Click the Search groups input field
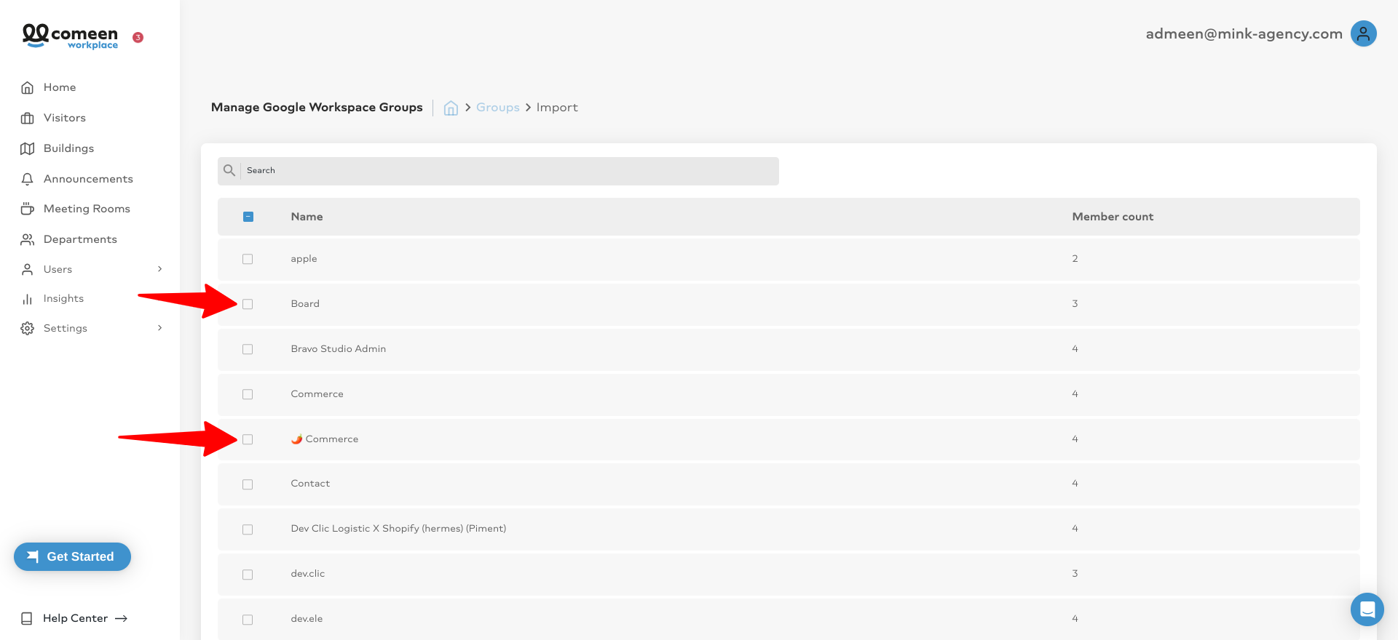Screen dimensions: 1398x640 (498, 171)
